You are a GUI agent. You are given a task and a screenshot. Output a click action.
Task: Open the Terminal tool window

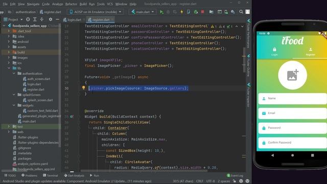coord(50,176)
